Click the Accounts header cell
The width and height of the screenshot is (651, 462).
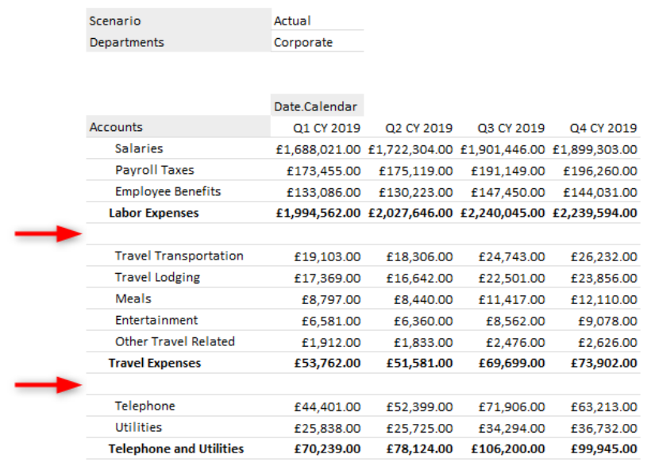tap(117, 127)
